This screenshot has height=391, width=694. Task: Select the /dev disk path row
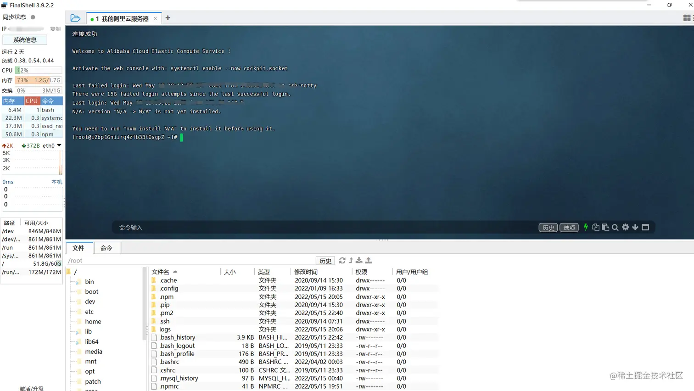pos(31,231)
